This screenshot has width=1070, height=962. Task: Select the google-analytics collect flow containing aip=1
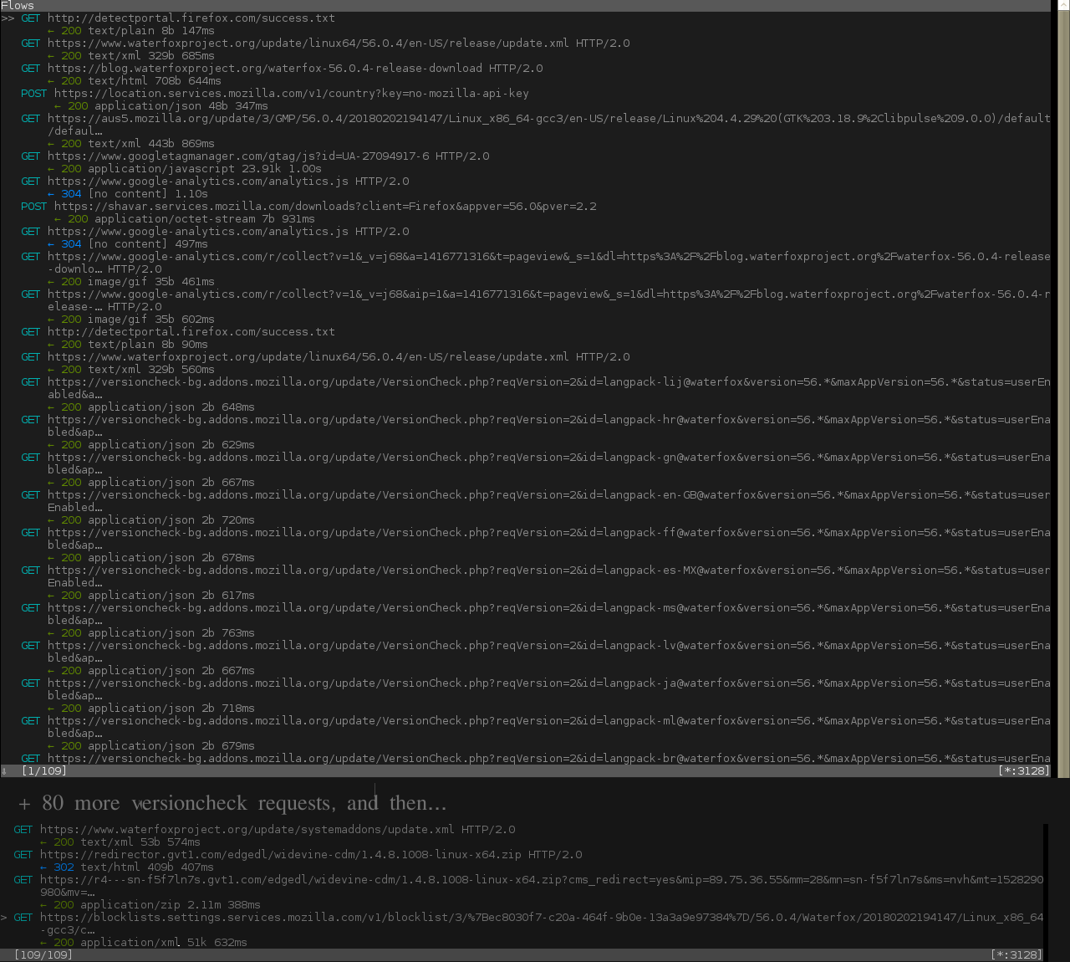536,300
